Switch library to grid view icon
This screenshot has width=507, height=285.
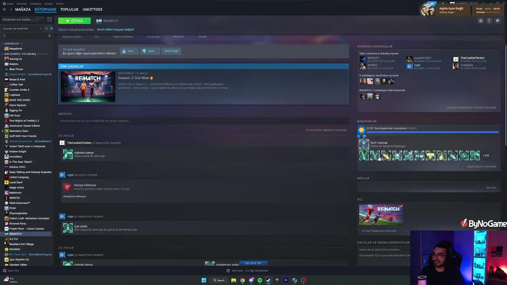click(50, 19)
